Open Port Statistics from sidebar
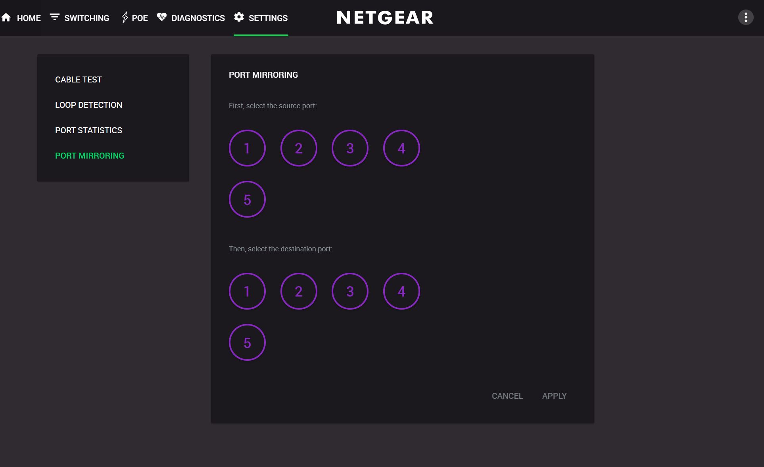 pyautogui.click(x=88, y=130)
